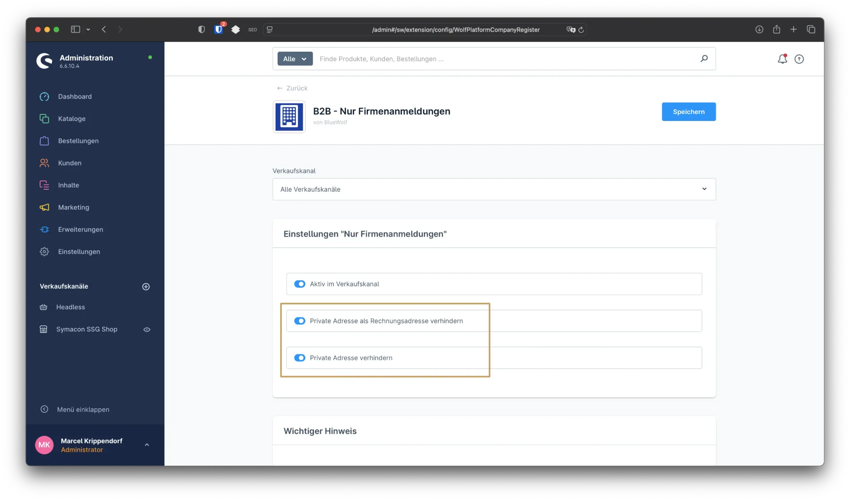Open the help menu via the question mark

pos(799,59)
